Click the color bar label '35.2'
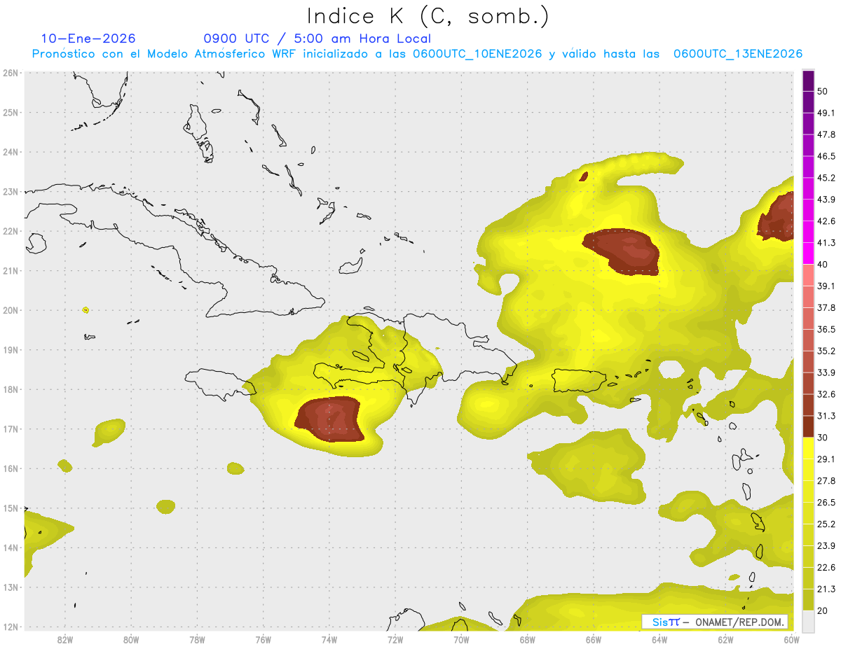Image resolution: width=841 pixels, height=649 pixels. (x=826, y=351)
